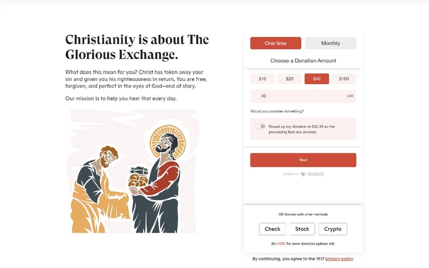The height and width of the screenshot is (268, 429).
Task: Open the HERE more donation options link
Action: (x=281, y=244)
